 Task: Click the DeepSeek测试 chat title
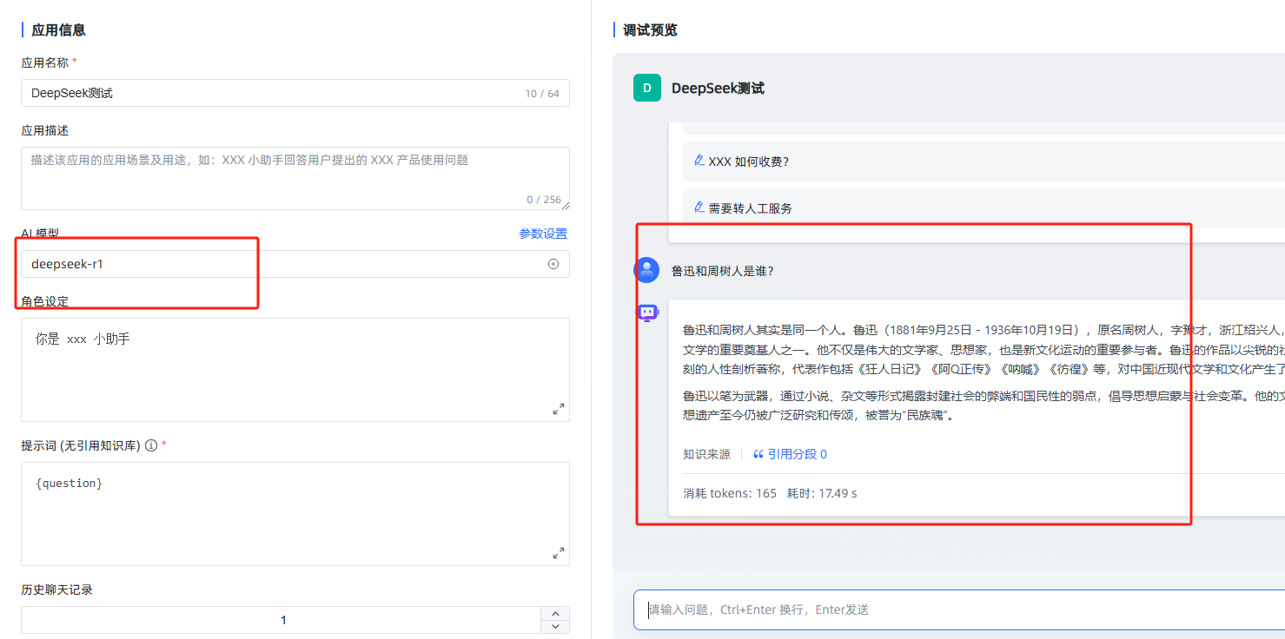click(x=718, y=89)
